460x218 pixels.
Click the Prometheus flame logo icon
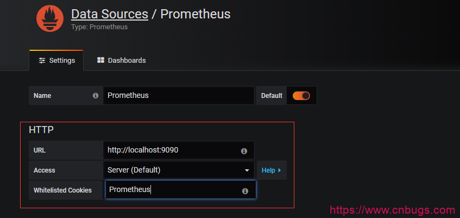pos(50,18)
